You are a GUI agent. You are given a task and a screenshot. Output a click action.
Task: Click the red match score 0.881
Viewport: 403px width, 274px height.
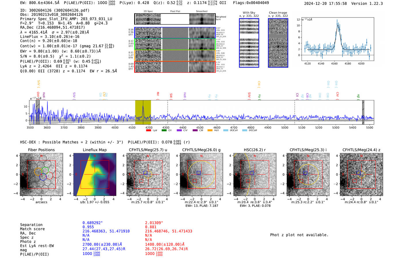click(151, 227)
